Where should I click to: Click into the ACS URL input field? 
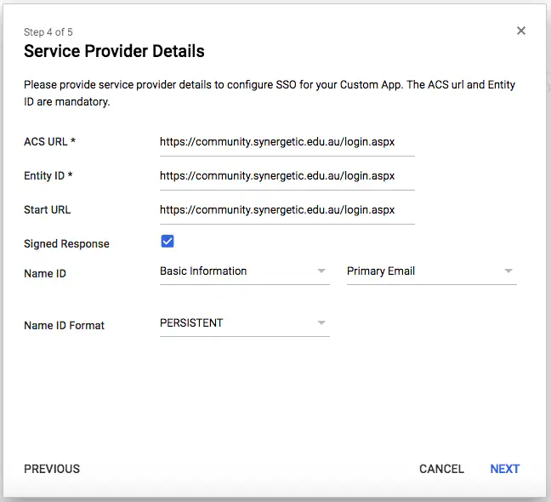[x=287, y=142]
